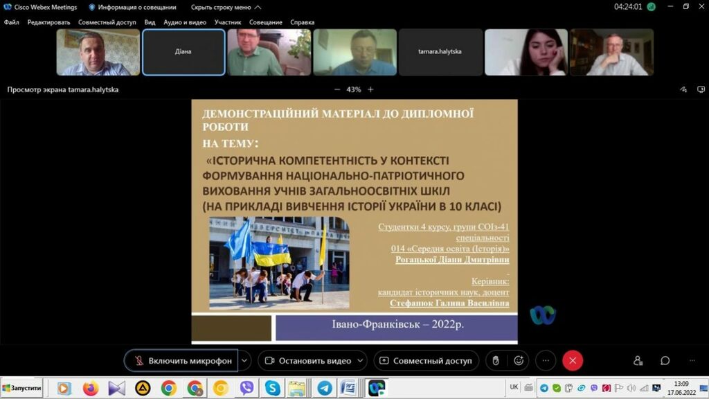Image resolution: width=709 pixels, height=399 pixels.
Task: Open the chat panel icon
Action: coord(665,361)
